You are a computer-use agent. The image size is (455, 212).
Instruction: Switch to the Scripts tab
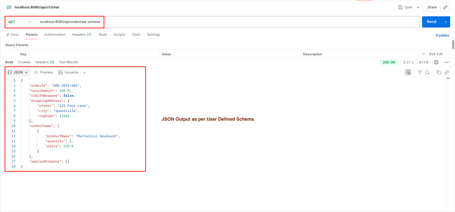(x=119, y=34)
